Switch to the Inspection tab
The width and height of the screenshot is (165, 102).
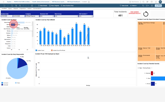(23, 8)
